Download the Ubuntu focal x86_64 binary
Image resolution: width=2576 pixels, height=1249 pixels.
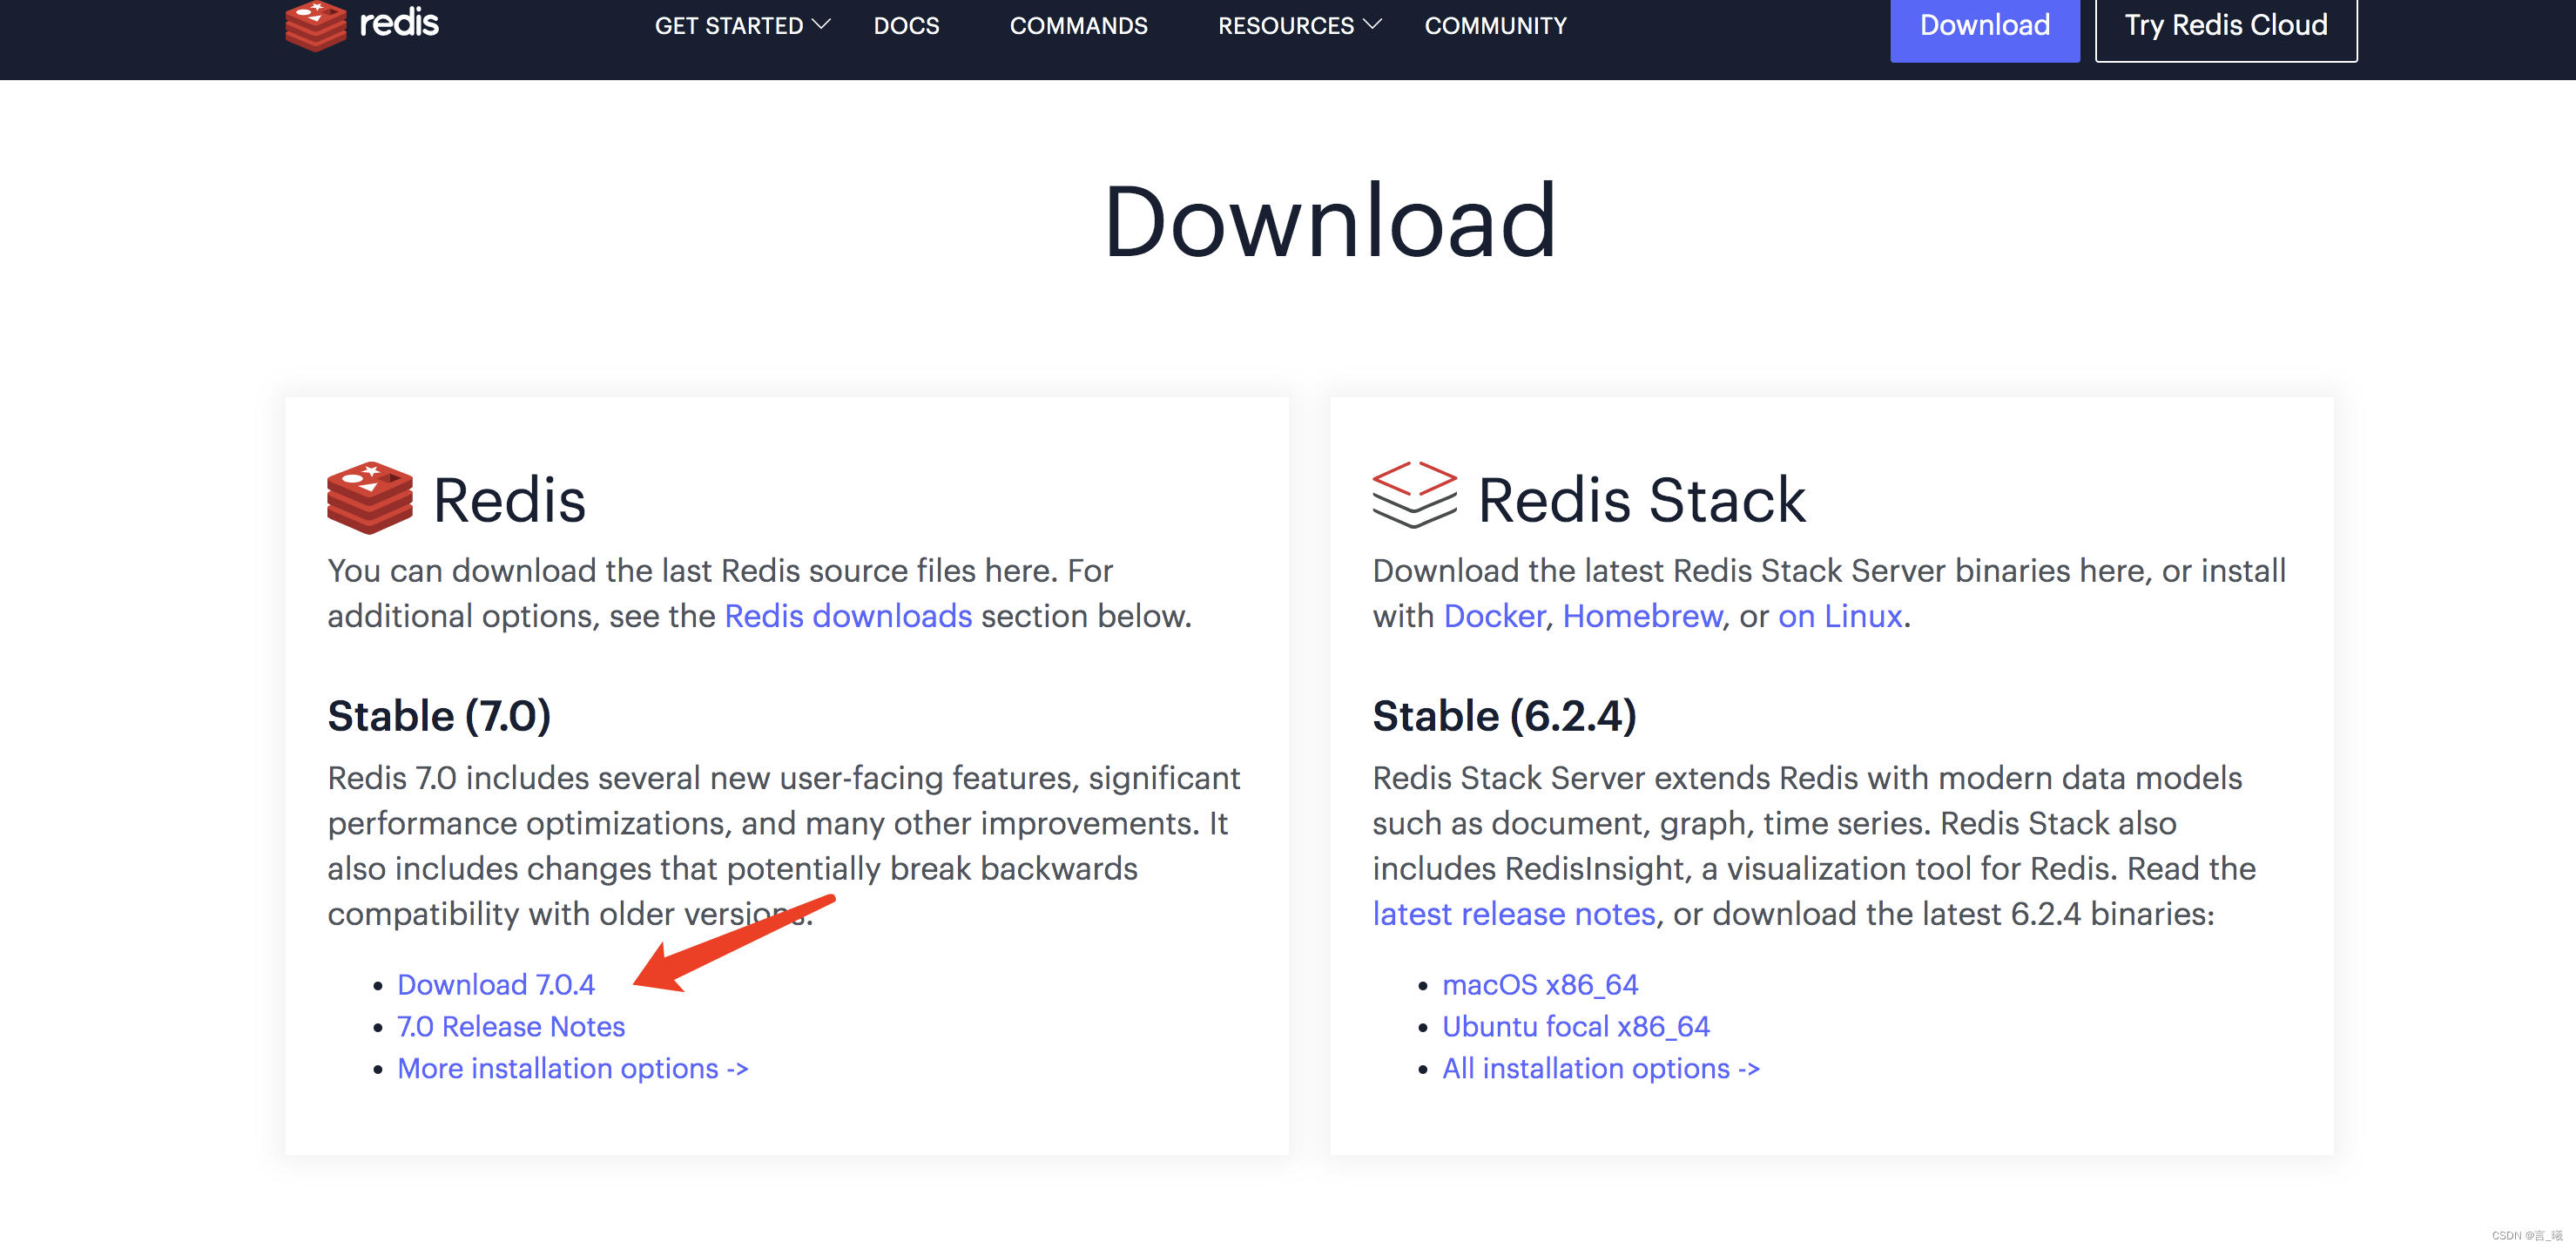[1576, 1026]
